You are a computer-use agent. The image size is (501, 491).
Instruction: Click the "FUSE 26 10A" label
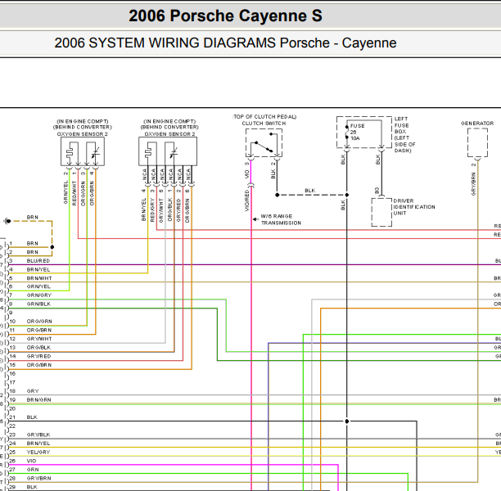(357, 132)
